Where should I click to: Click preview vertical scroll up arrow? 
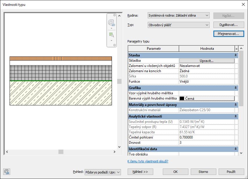[x=119, y=16]
